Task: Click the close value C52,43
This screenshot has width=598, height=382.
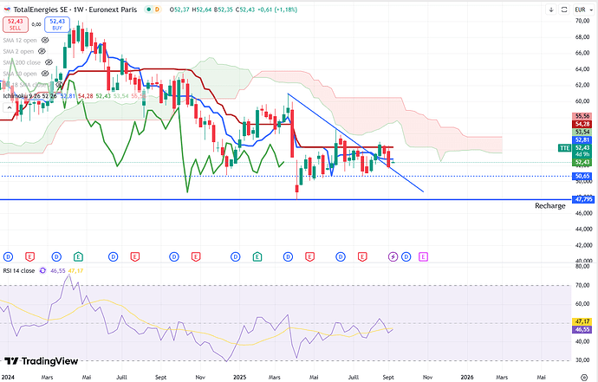Action: (245, 10)
